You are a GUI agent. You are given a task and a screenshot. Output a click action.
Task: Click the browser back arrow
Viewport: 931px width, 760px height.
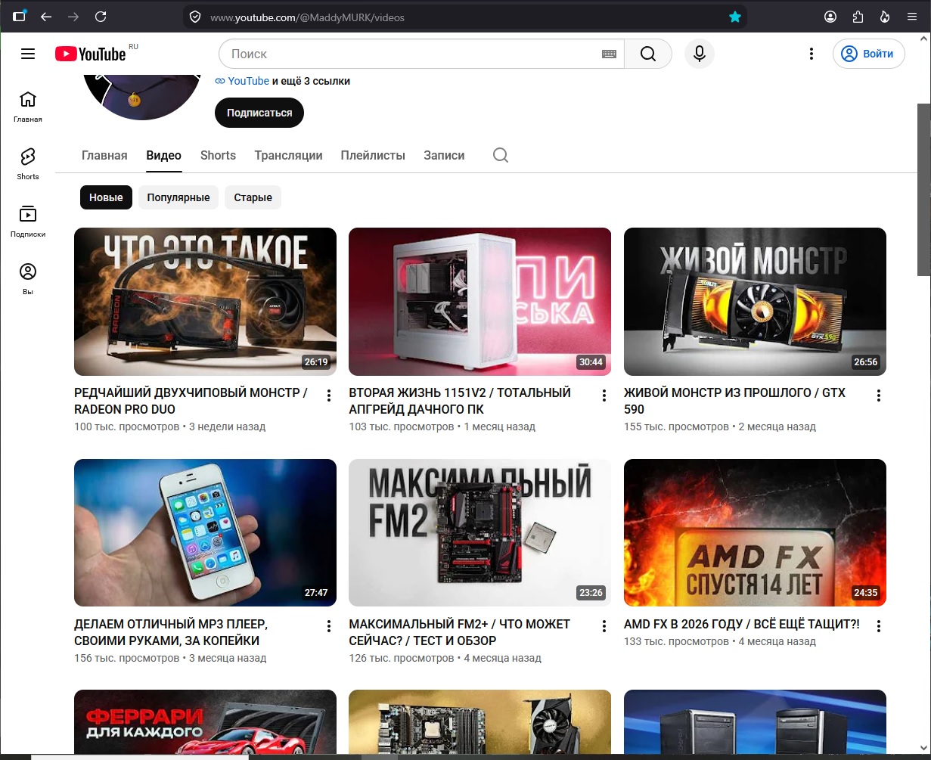pos(46,17)
